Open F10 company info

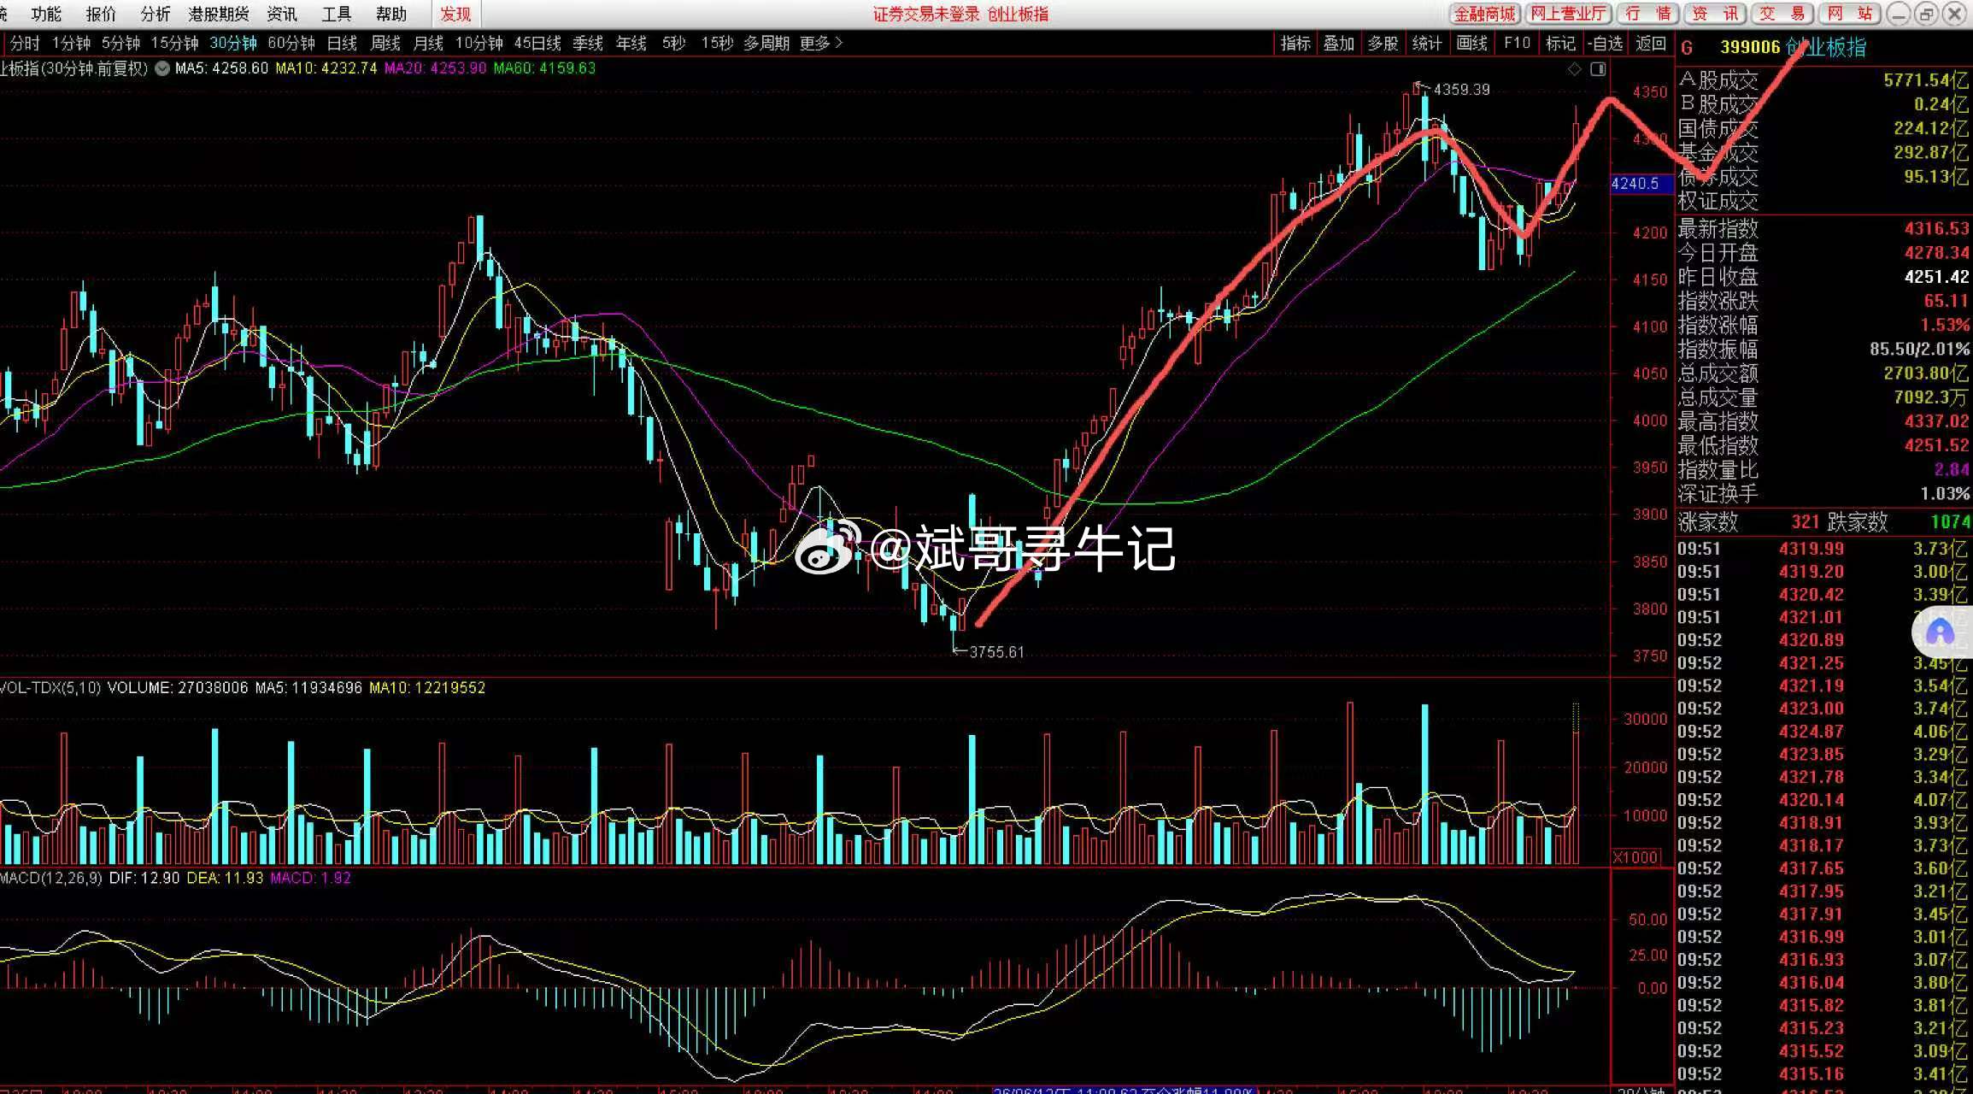(x=1517, y=43)
